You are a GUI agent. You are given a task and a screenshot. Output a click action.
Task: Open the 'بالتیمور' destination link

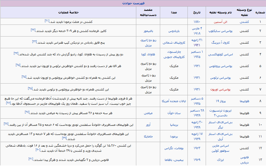(x=148, y=31)
